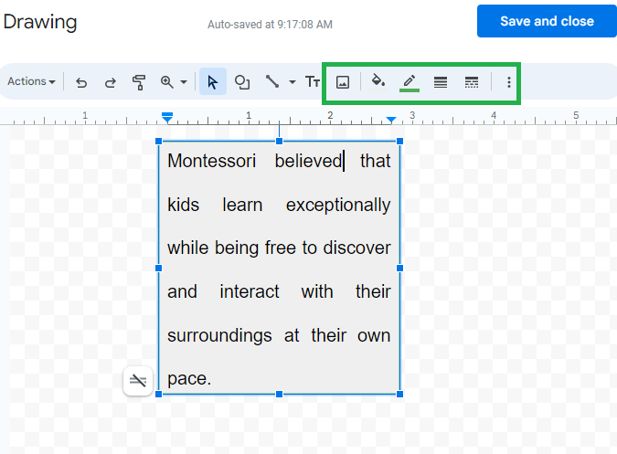Open the Zoom magnifier dropdown
The height and width of the screenshot is (454, 617).
[173, 82]
